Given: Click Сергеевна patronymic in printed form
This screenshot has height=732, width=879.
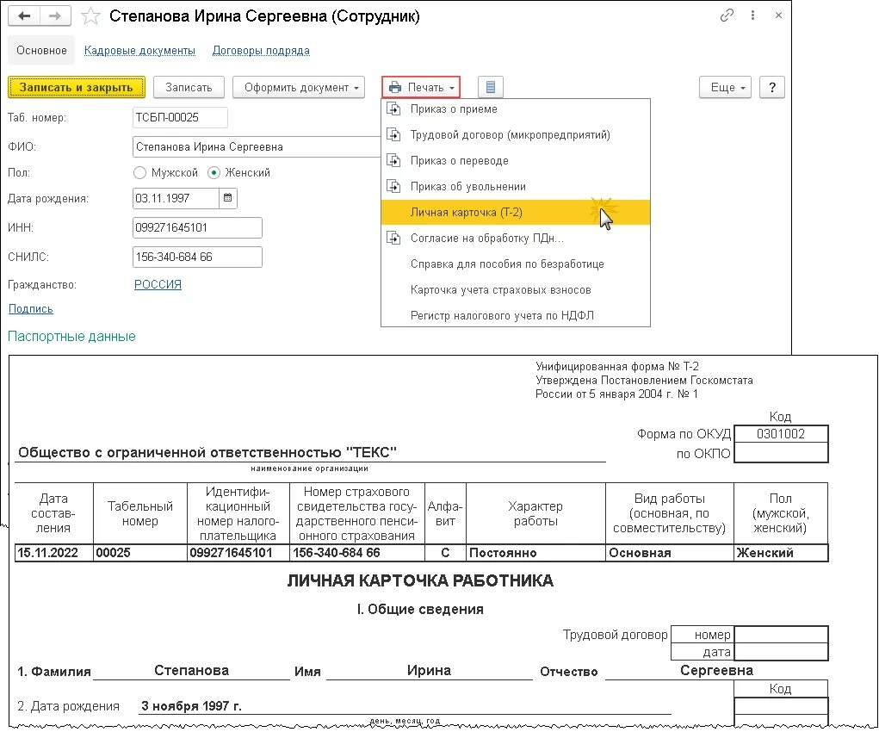Looking at the screenshot, I should (716, 670).
